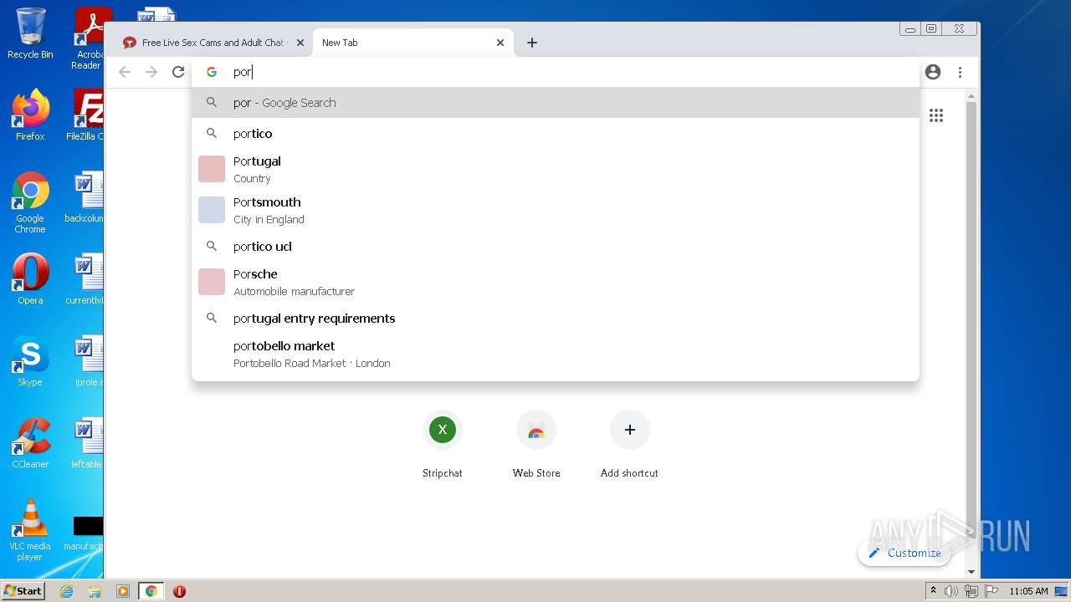Switch to the Free Live Sex Cams tab

tap(213, 43)
